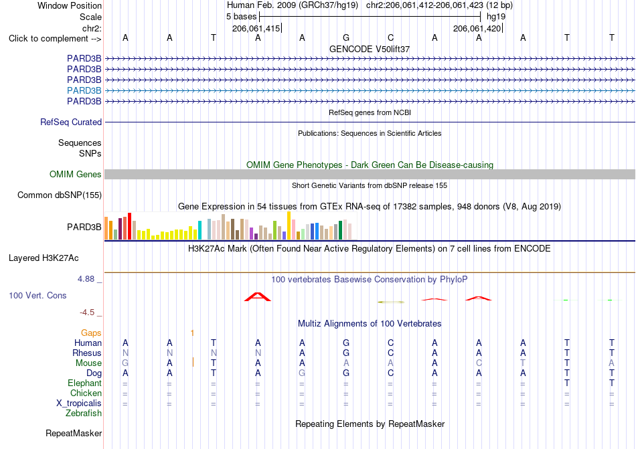This screenshot has width=636, height=449.
Task: Click the 4.88 PhyloP upper limit value
Action: 86,279
